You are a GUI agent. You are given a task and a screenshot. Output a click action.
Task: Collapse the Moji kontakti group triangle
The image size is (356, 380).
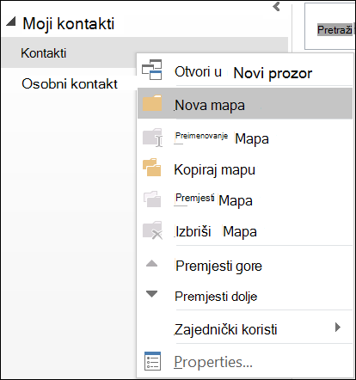tap(11, 21)
